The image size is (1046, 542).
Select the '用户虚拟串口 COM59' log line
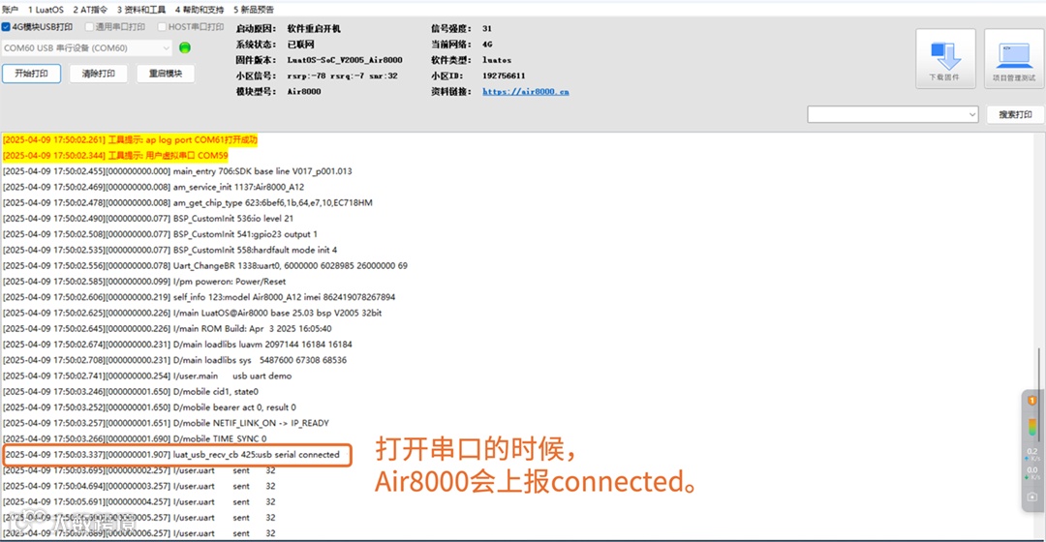click(115, 155)
